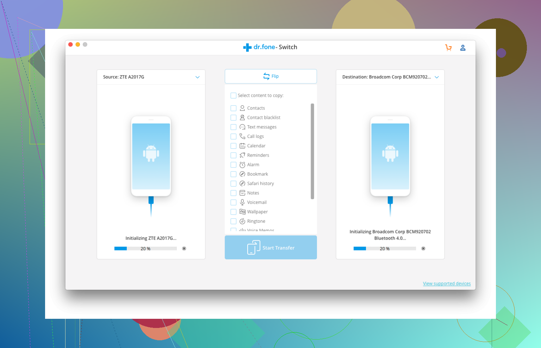Click the content list scrollbar
Screen dimensions: 541x348
tap(312, 151)
